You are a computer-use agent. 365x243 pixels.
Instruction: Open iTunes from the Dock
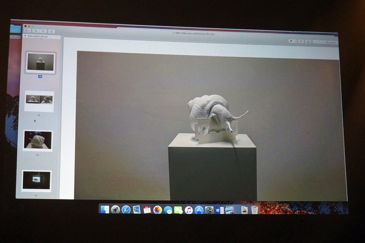(189, 210)
